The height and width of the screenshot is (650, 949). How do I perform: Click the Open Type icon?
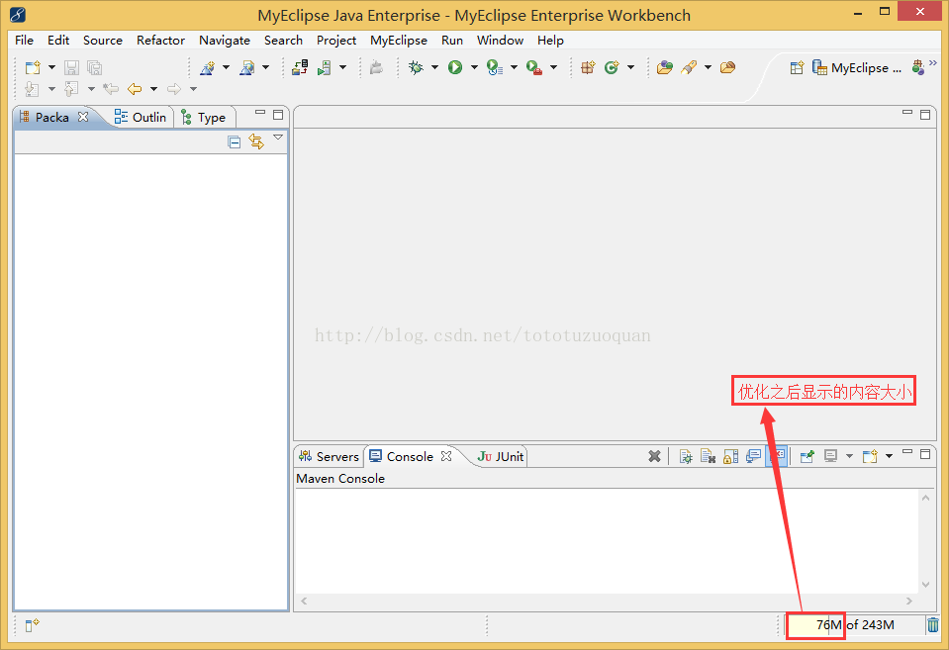pyautogui.click(x=665, y=67)
